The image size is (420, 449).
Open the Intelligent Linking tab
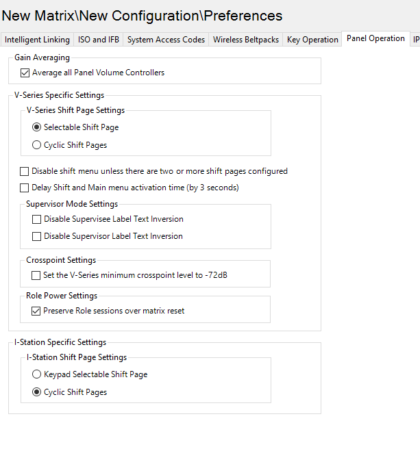[37, 40]
